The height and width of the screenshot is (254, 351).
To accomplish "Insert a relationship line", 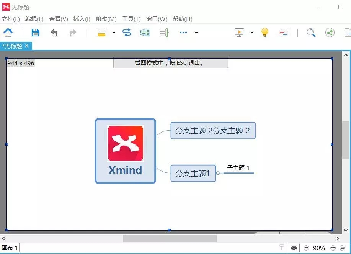I will pos(126,33).
